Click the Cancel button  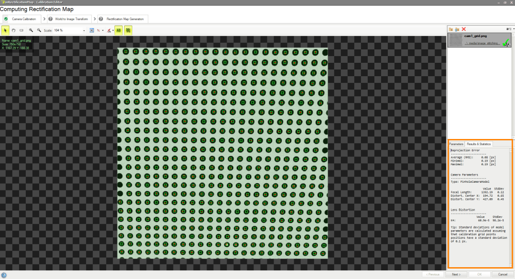click(503, 274)
